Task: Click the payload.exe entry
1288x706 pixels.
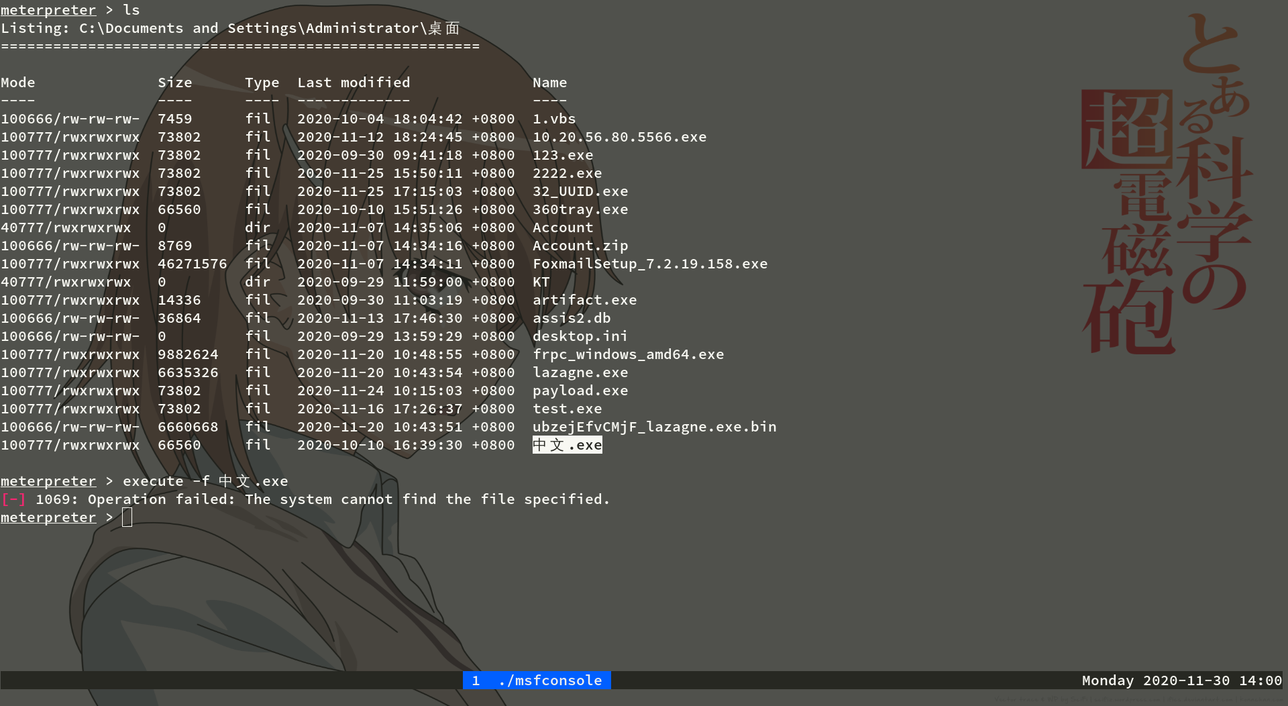Action: click(580, 390)
